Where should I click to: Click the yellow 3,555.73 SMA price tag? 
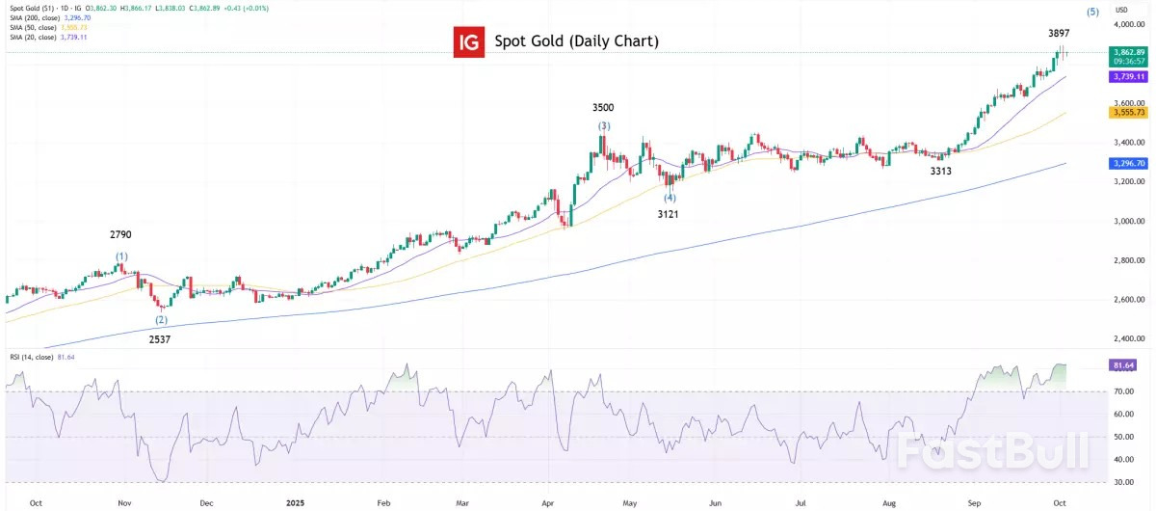click(x=1100, y=113)
